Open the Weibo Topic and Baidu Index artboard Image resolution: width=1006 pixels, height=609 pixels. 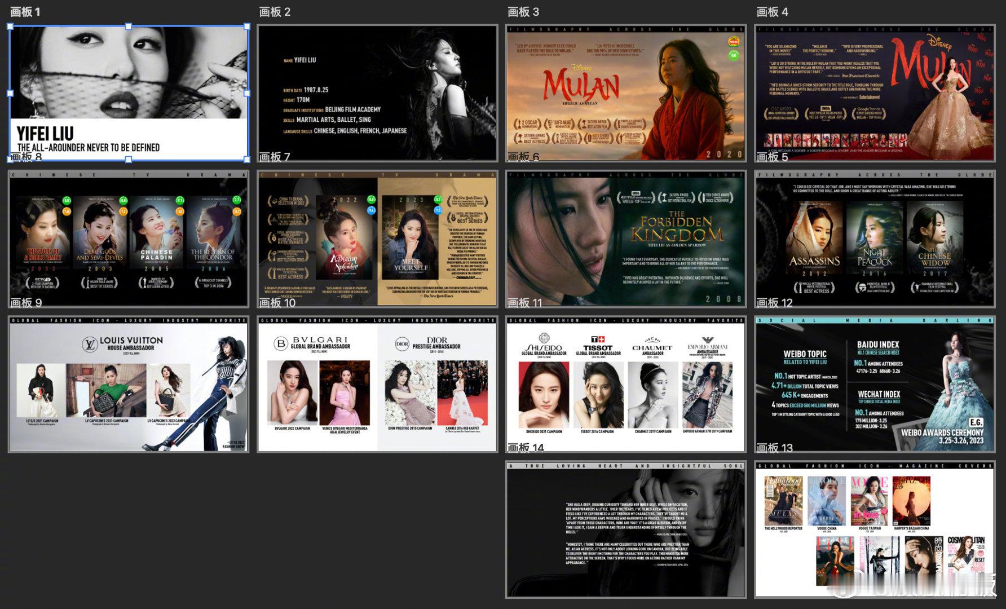(875, 384)
